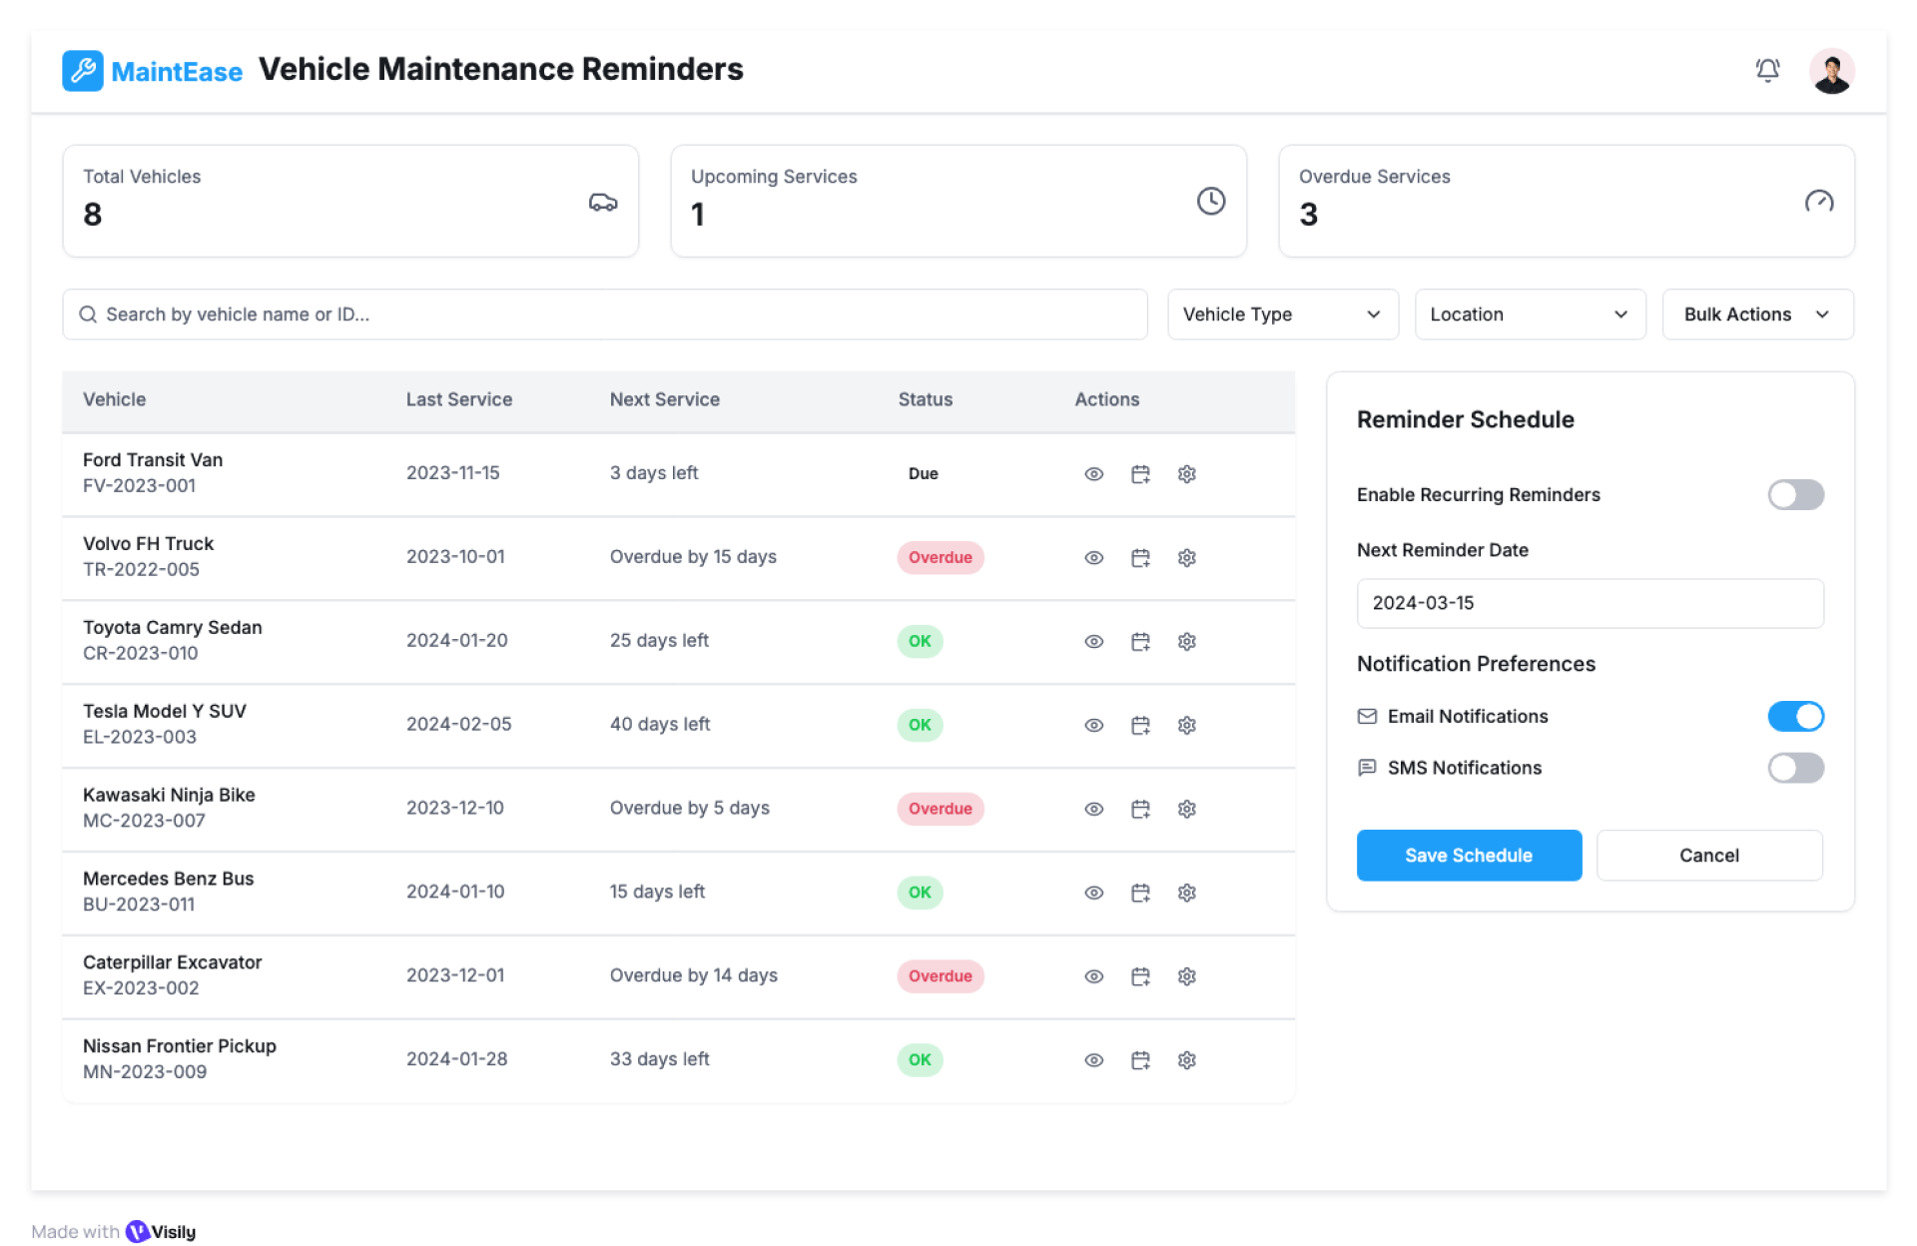The width and height of the screenshot is (1917, 1246).
Task: Schedule service for Nissan Frontier Pickup
Action: pos(1140,1060)
